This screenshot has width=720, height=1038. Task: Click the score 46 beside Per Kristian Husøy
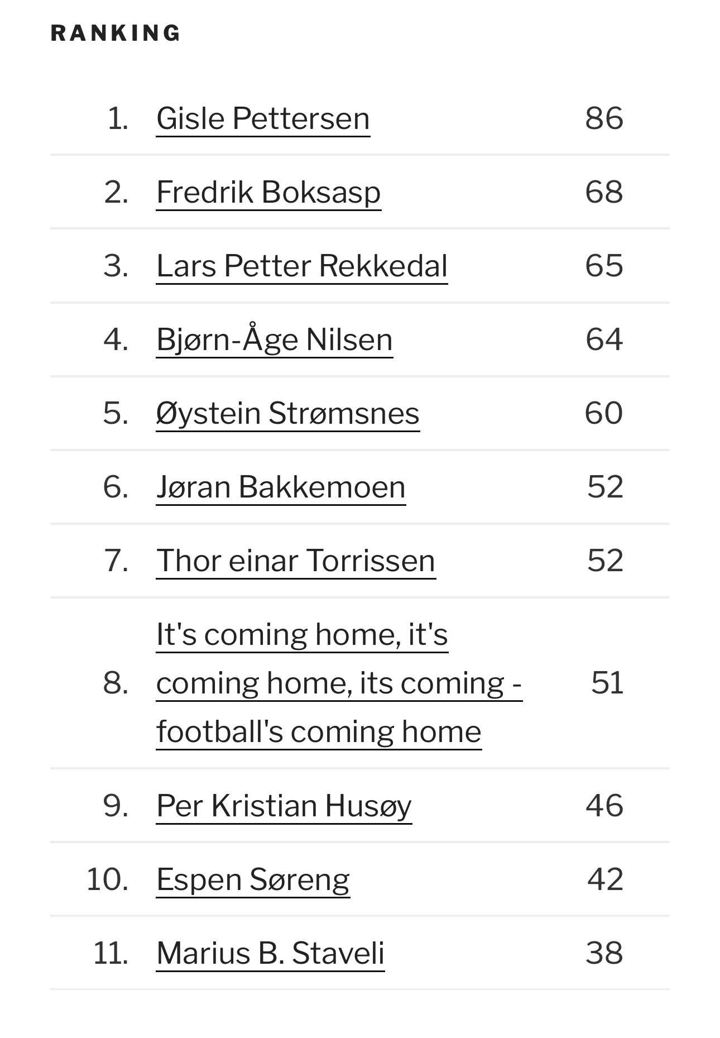pos(604,806)
